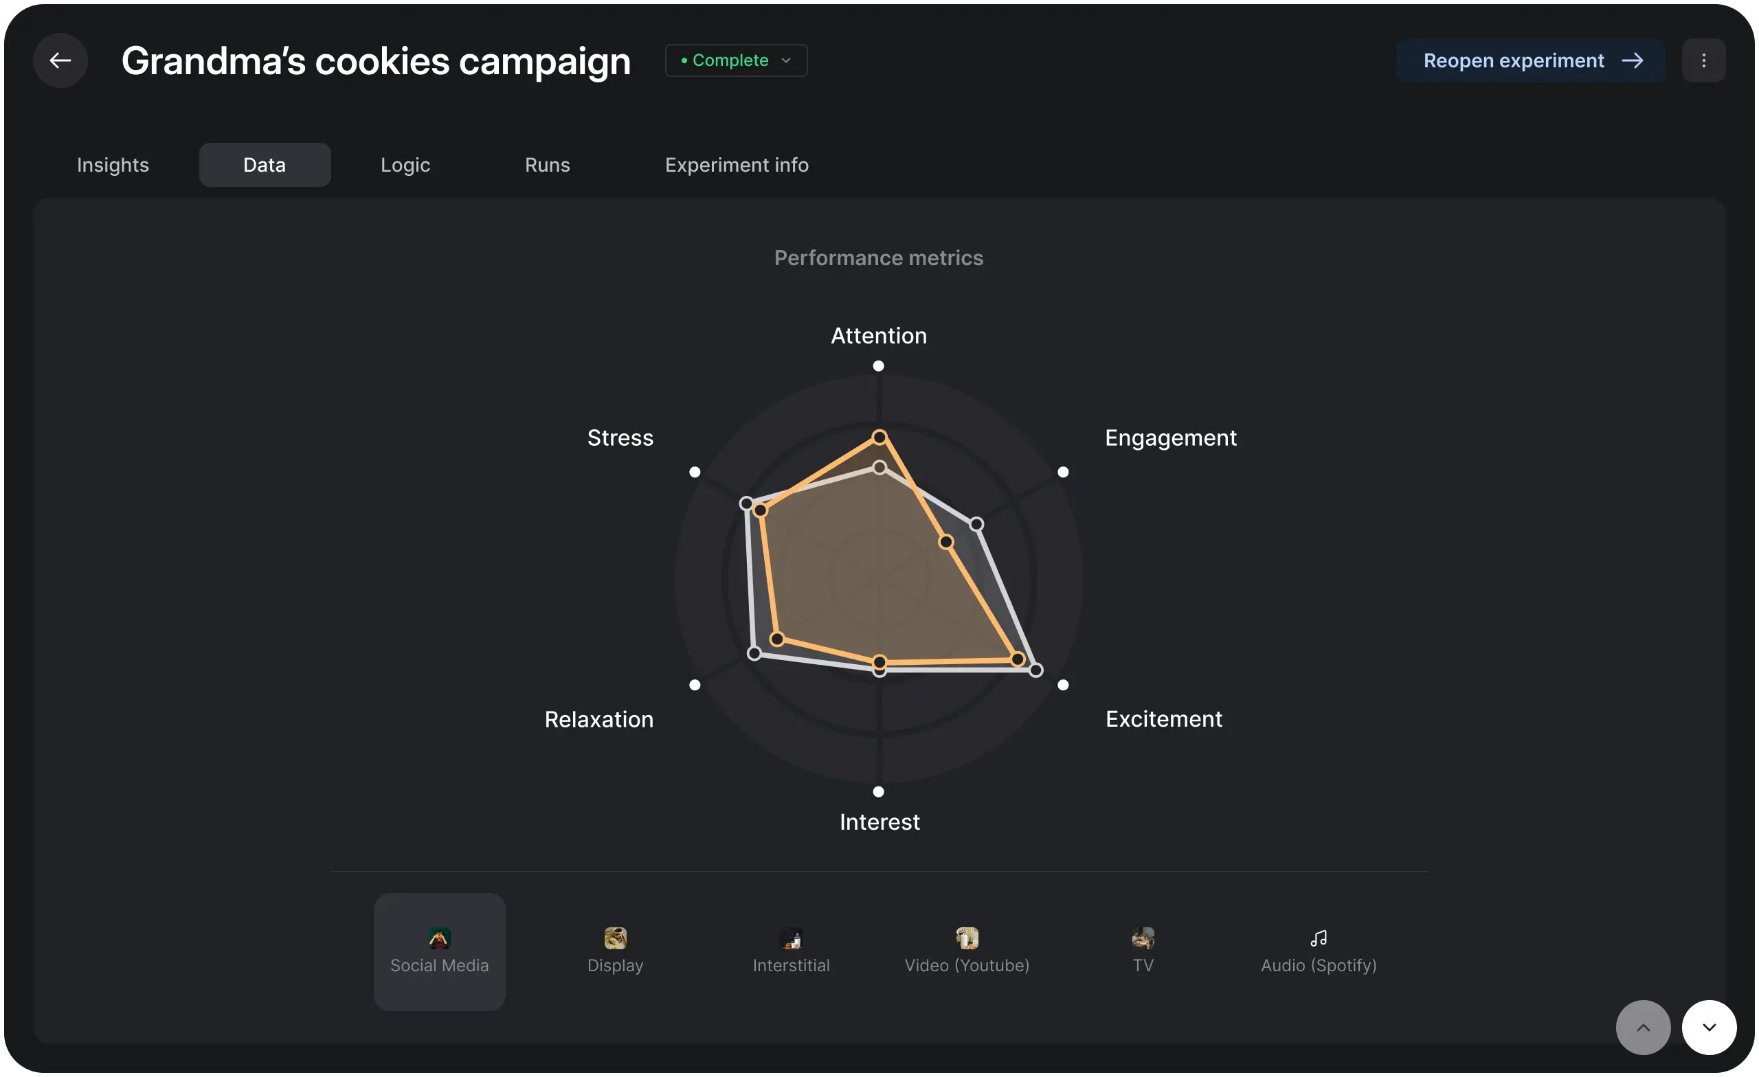Click the Reopen experiment button
Viewport: 1759px width, 1077px height.
[1531, 60]
